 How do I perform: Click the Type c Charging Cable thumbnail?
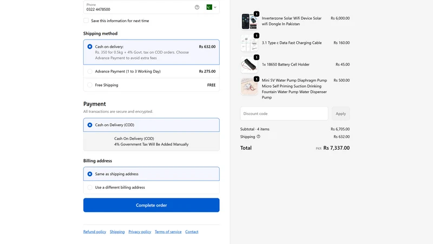click(249, 43)
